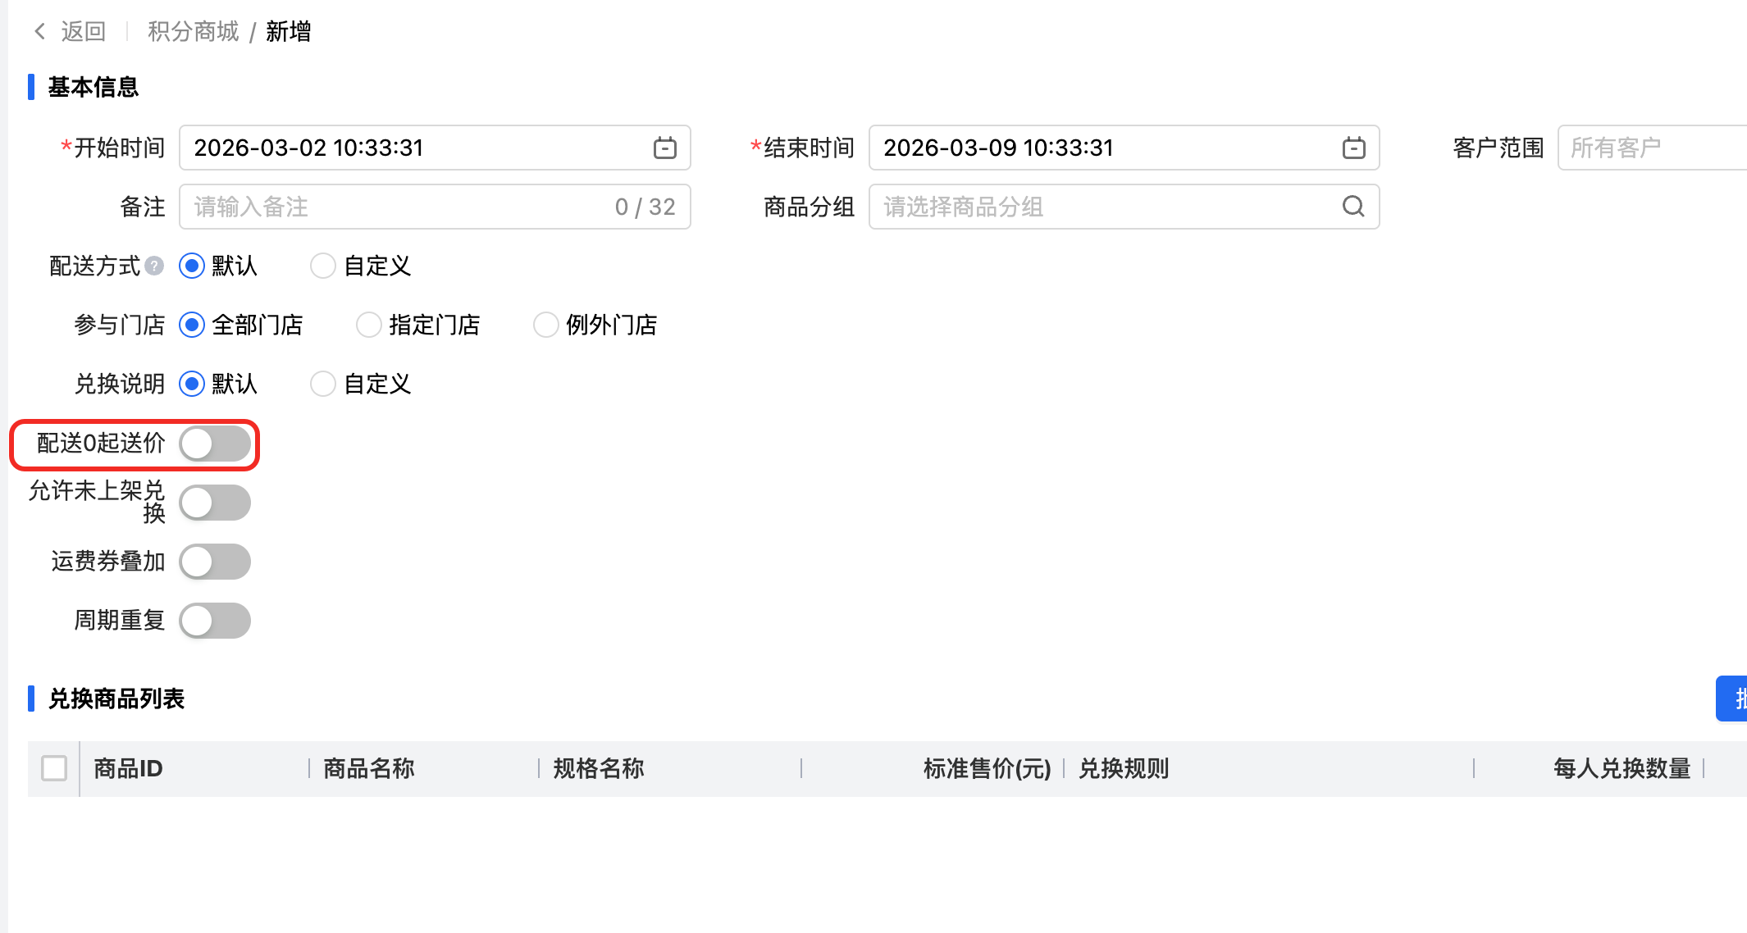
Task: Enable the 允许未上架兑换 switch
Action: (x=215, y=503)
